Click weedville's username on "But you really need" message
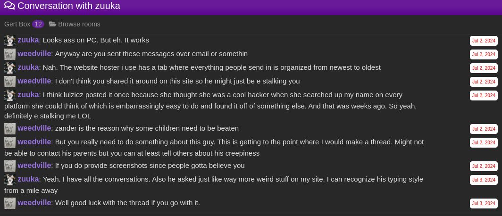 pos(34,142)
